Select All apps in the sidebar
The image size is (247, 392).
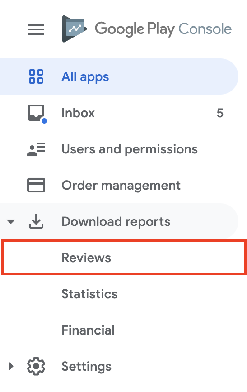click(119, 76)
